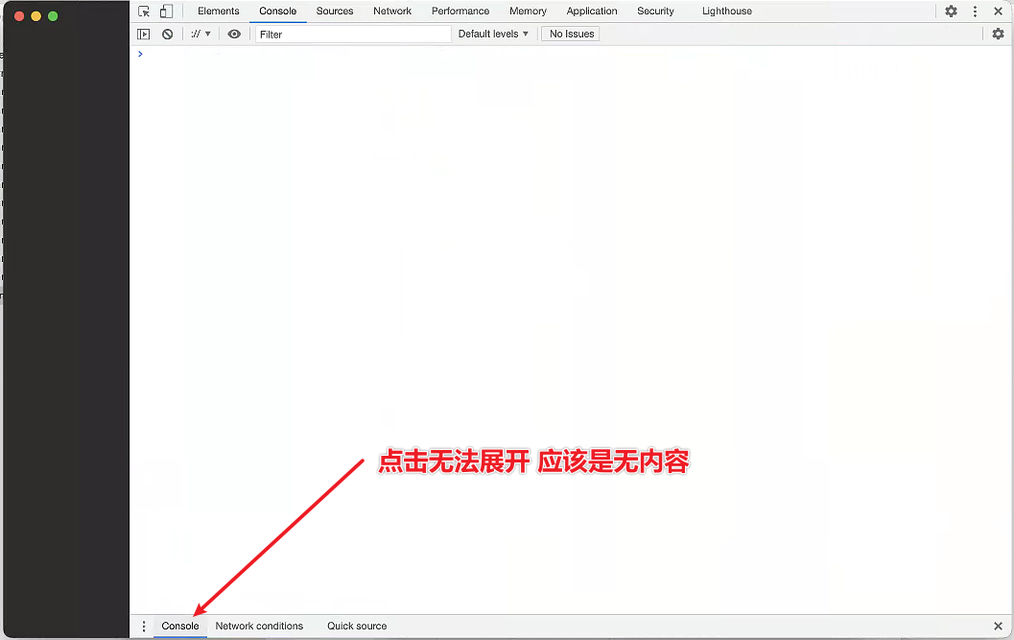Focus the console prompt line
The image size is (1014, 640).
click(572, 54)
